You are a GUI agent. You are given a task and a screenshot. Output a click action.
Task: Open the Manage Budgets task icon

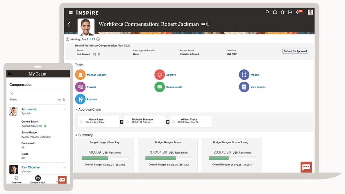click(80, 75)
